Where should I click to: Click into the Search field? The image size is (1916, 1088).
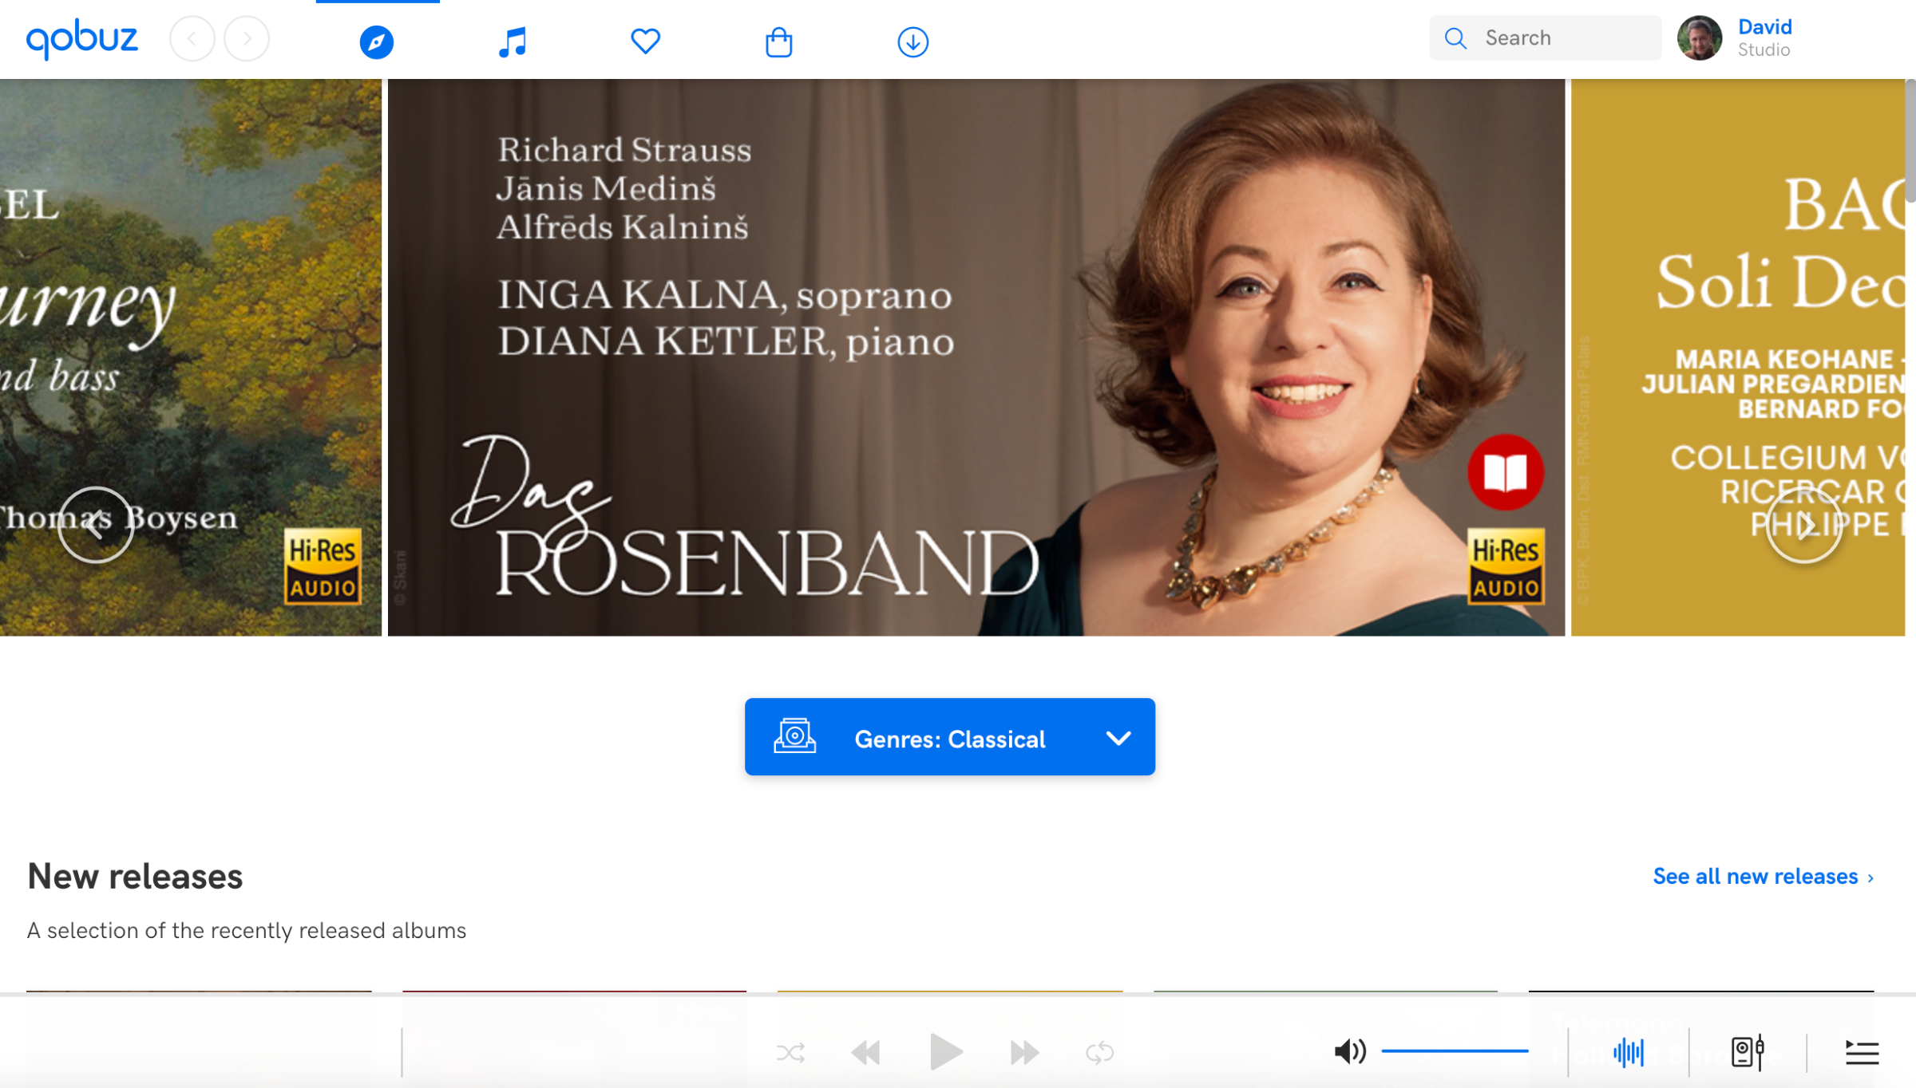click(1546, 38)
